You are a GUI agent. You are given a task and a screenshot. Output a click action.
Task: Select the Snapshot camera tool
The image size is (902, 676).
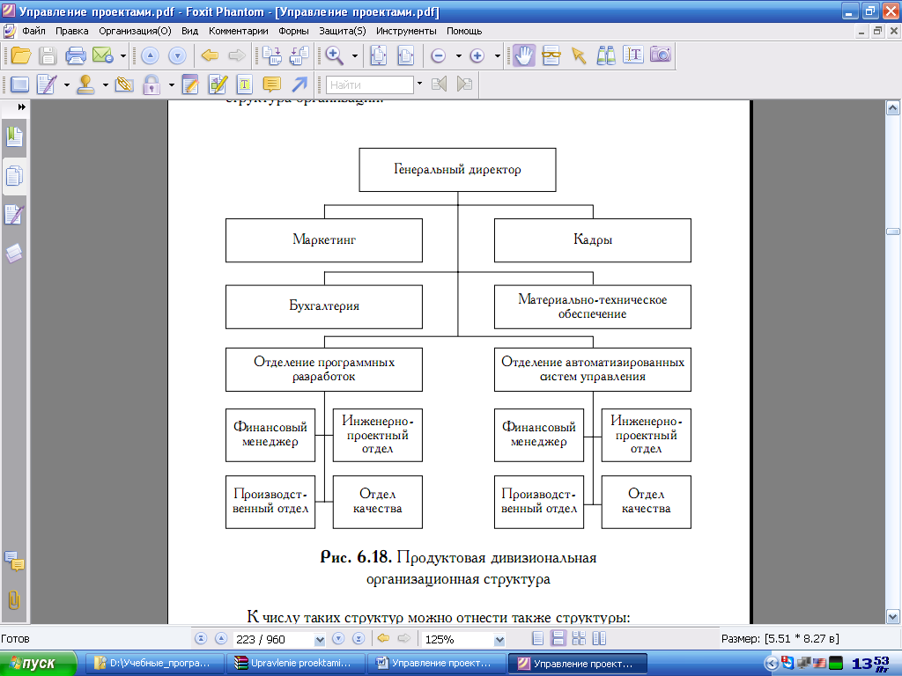pyautogui.click(x=661, y=55)
